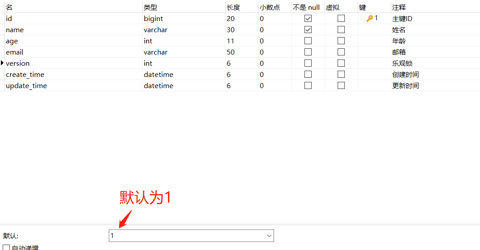Select the 'create_time' field name cell

click(74, 74)
